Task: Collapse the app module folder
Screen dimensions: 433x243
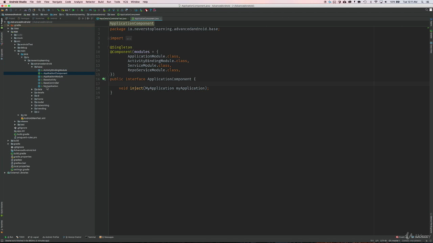Action: 8,32
